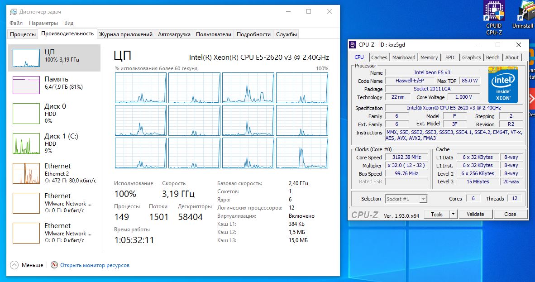
Task: Select the CPU tab in CPU-Z
Action: 359,57
